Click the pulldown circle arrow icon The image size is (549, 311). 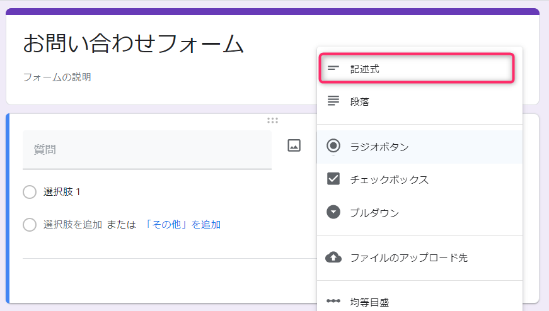coord(333,212)
